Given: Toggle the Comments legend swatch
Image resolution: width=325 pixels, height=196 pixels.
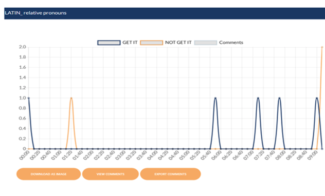Looking at the screenshot, I should click(206, 43).
